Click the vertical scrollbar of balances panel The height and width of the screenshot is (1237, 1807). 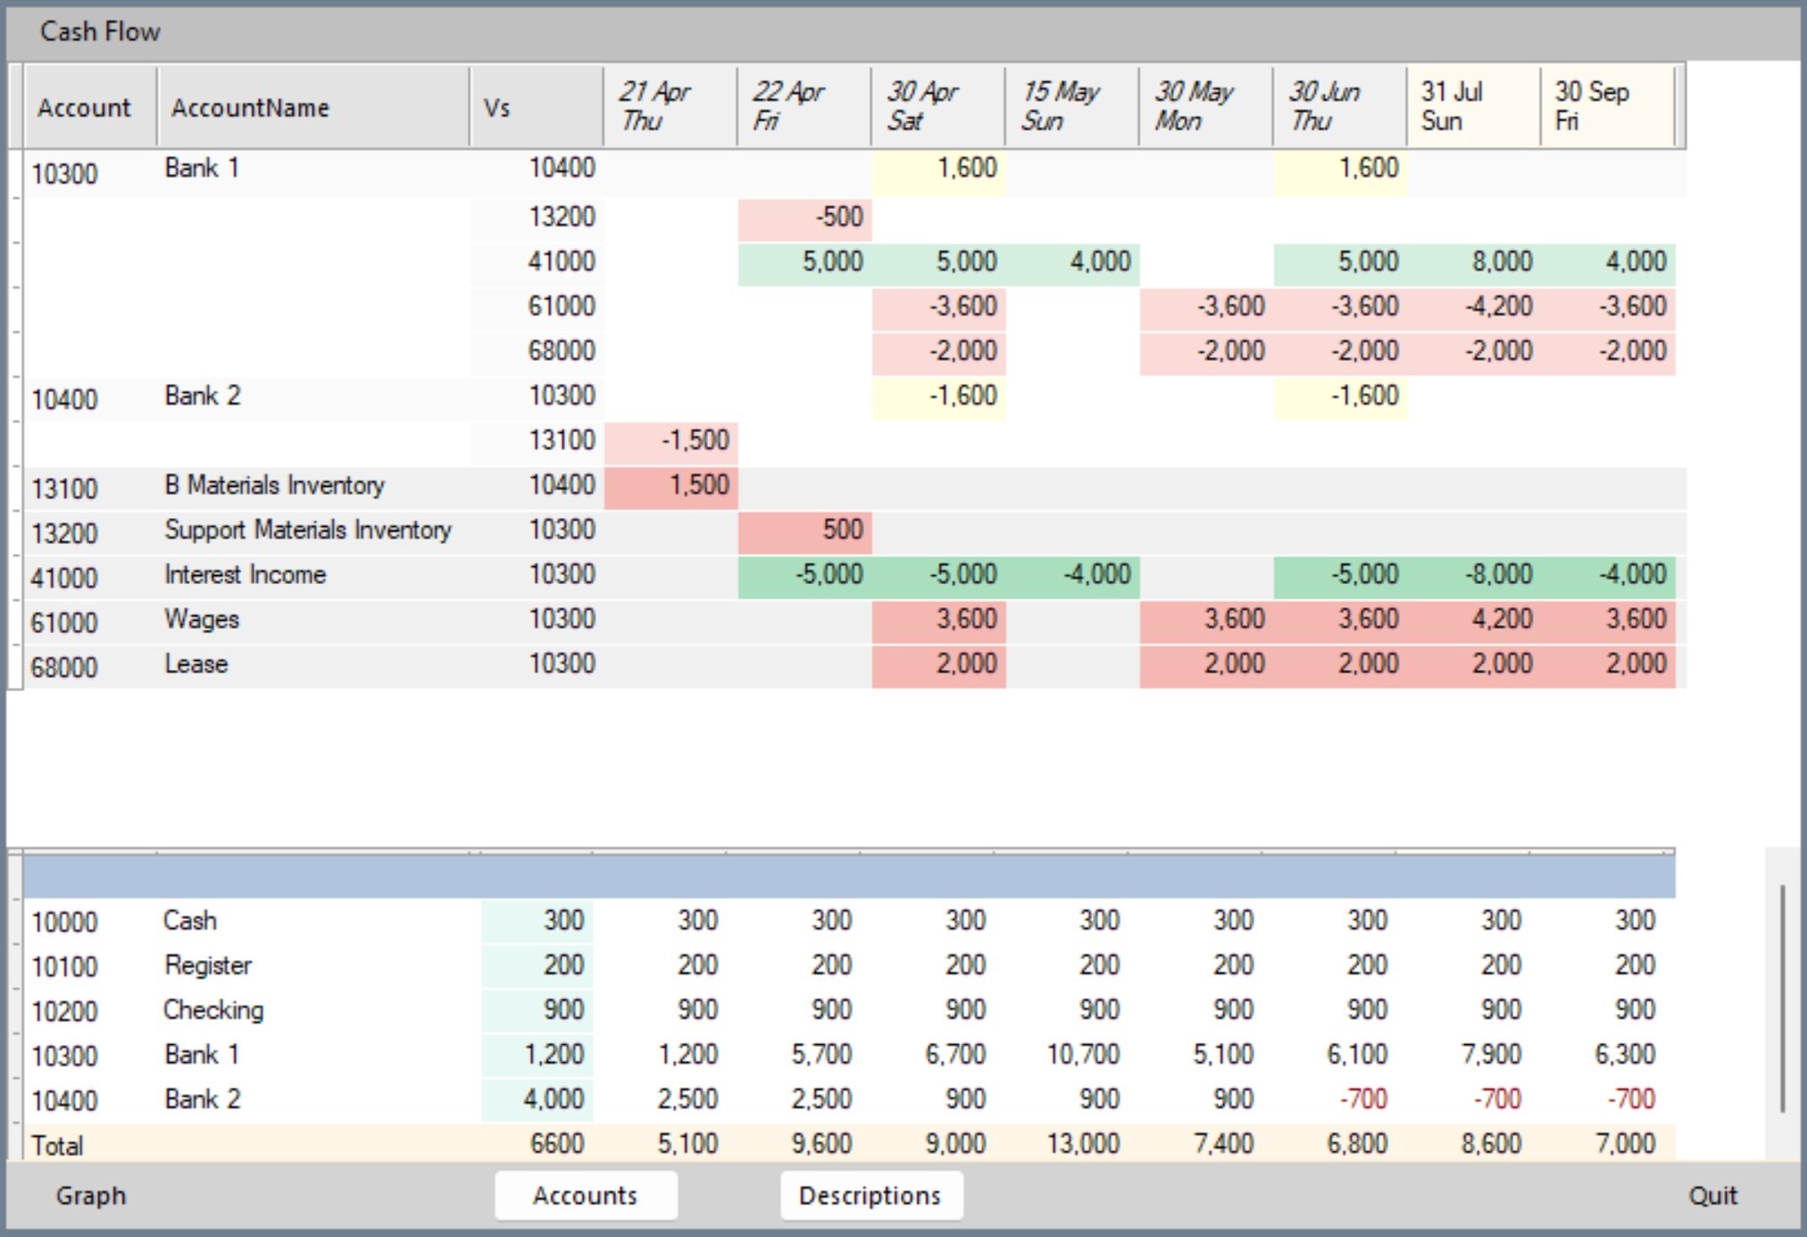[x=1782, y=999]
